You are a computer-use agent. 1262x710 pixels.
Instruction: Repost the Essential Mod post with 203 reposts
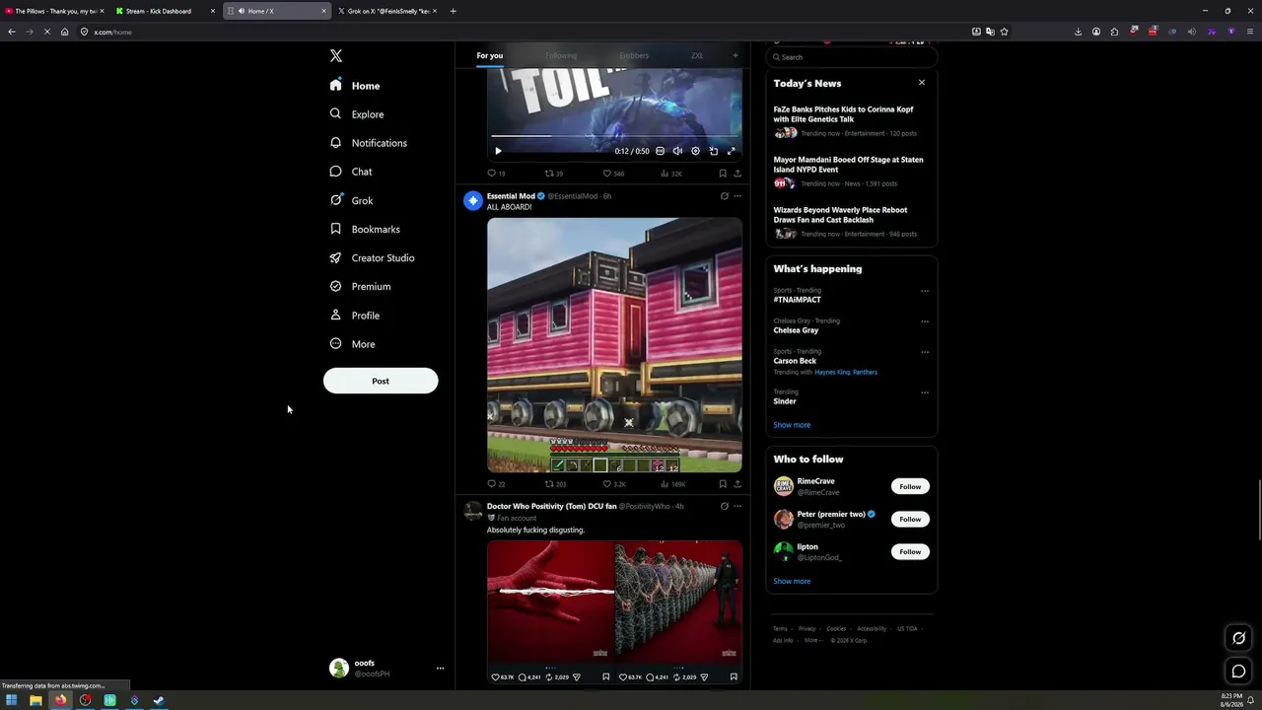[x=556, y=484]
